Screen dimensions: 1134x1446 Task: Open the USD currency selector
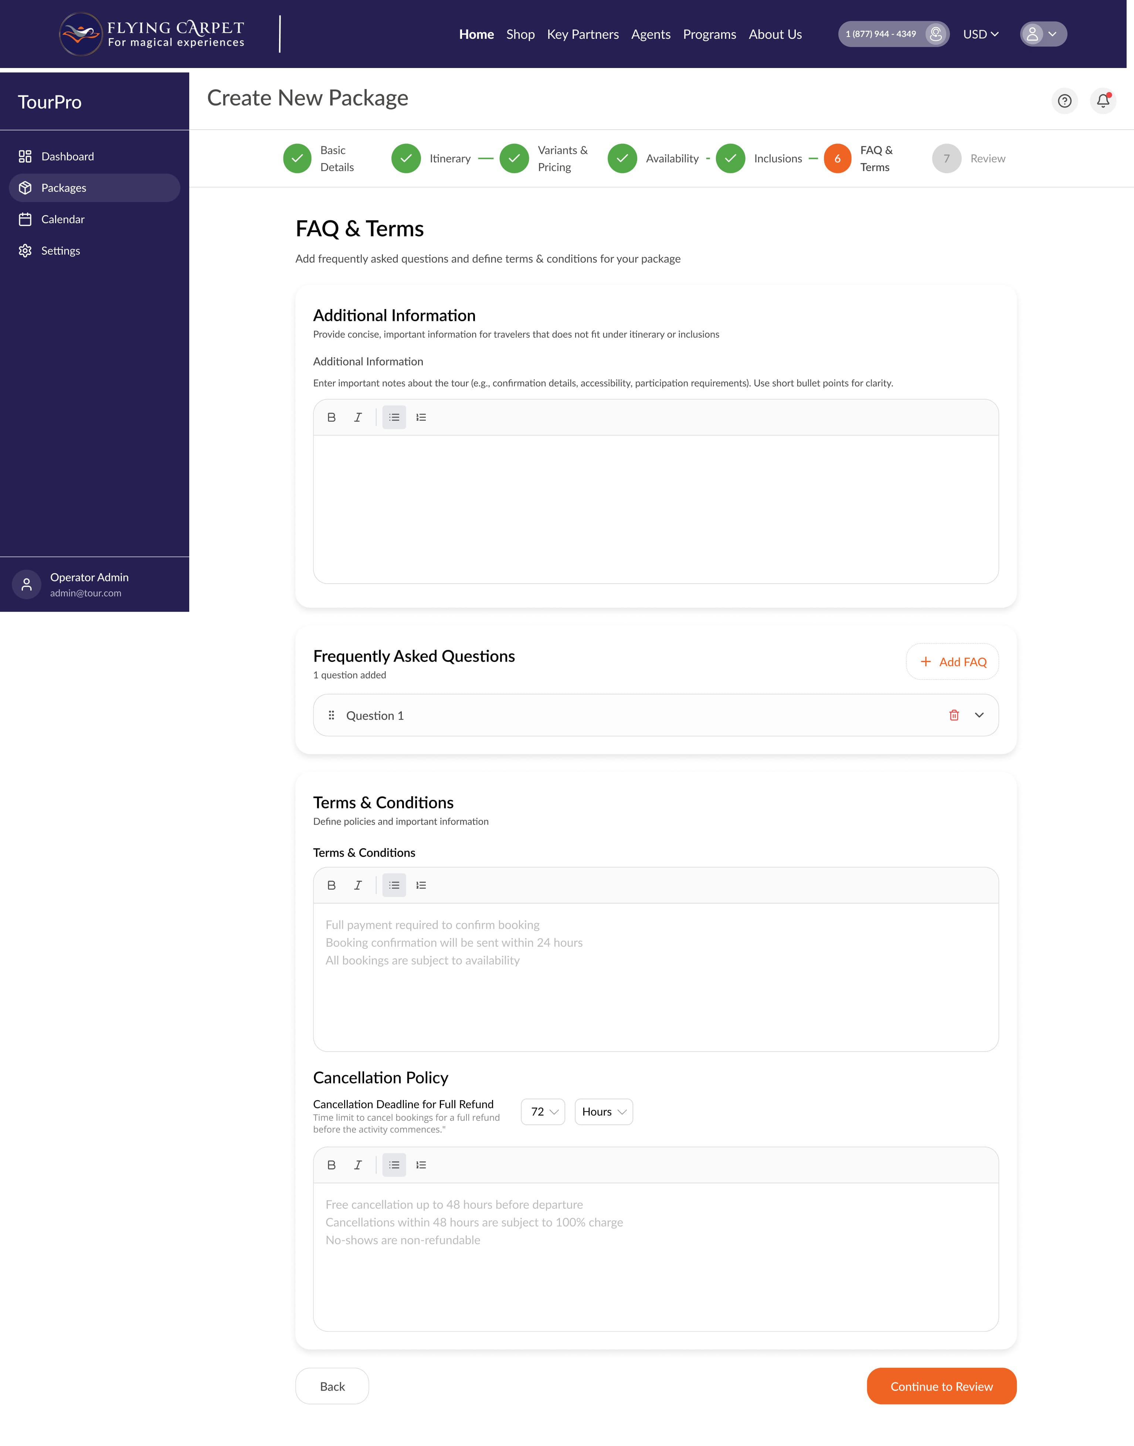(x=981, y=34)
